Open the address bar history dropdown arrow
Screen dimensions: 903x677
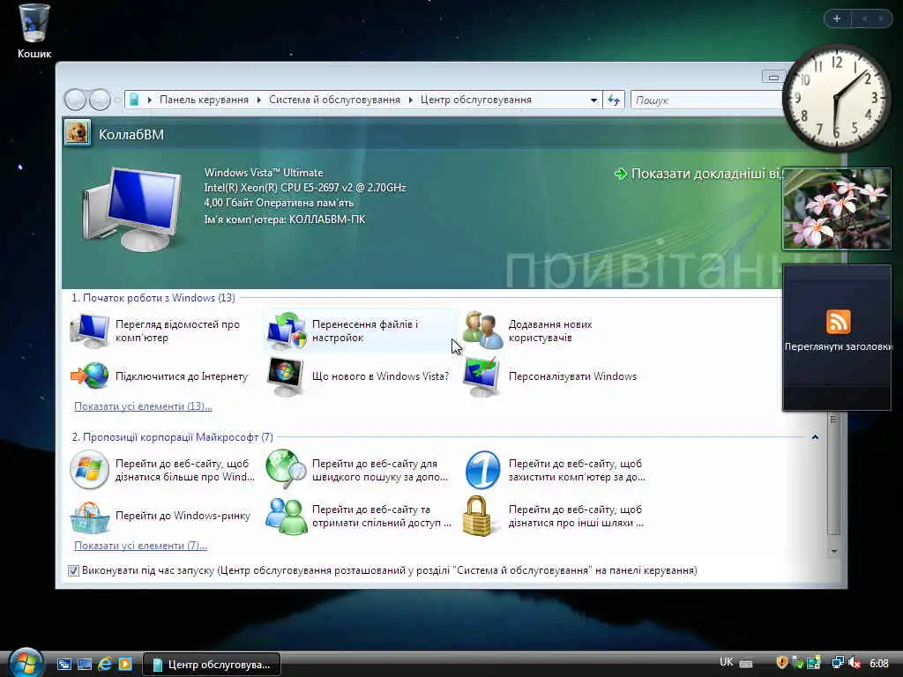coord(593,100)
